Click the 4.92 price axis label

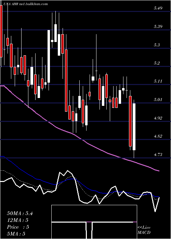(x=158, y=118)
